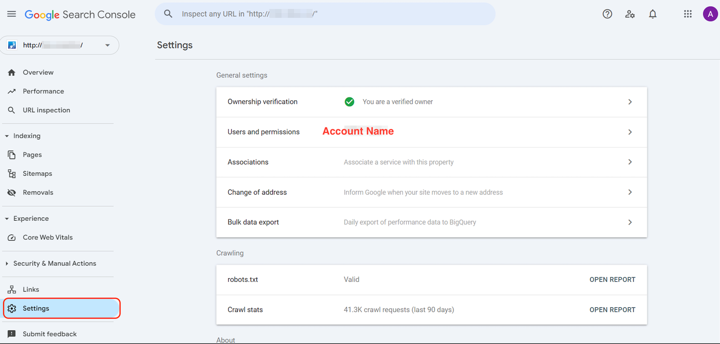Open report for robots.txt
The width and height of the screenshot is (720, 344).
coord(612,280)
